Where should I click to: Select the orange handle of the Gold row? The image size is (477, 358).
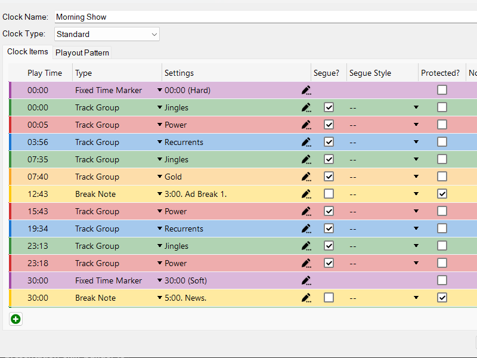[x=10, y=177]
